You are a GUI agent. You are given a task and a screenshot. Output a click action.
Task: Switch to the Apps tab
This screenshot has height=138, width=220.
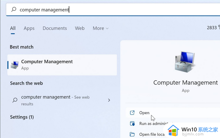tap(29, 28)
